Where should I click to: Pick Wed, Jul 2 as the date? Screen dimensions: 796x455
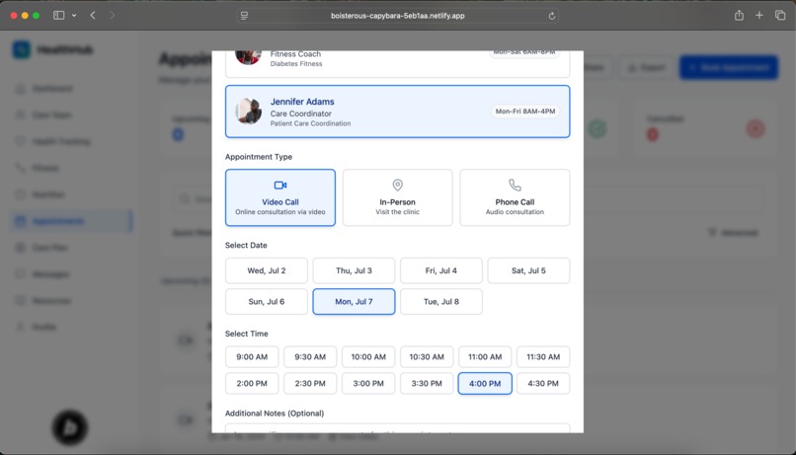pyautogui.click(x=267, y=270)
